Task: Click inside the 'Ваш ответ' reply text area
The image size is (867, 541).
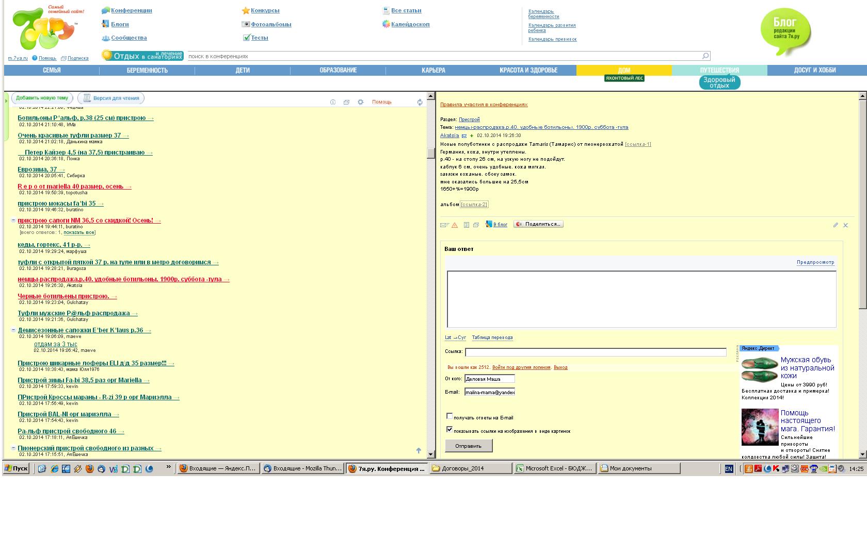Action: point(641,299)
